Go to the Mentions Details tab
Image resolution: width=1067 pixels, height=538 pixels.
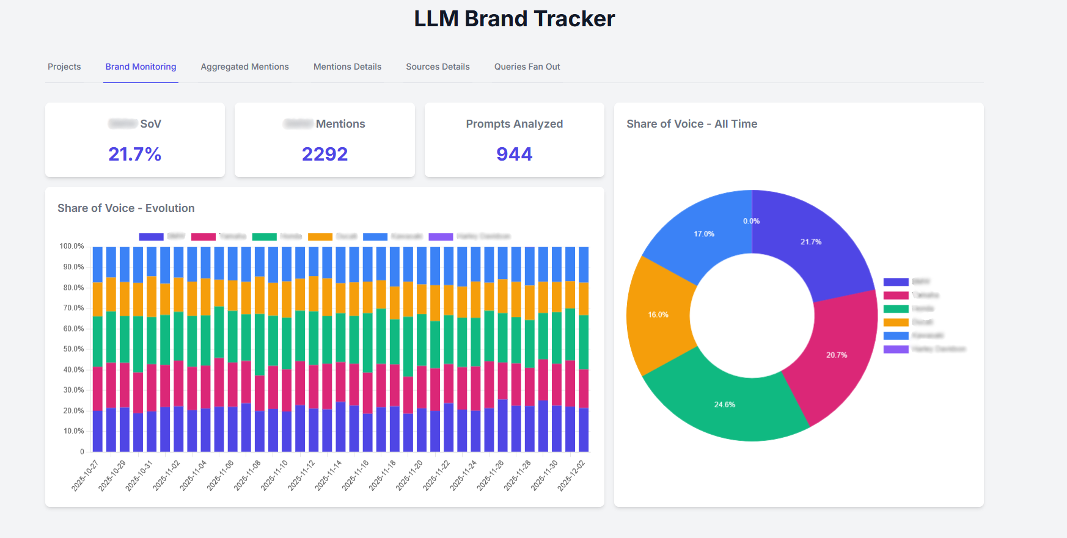[x=347, y=67]
